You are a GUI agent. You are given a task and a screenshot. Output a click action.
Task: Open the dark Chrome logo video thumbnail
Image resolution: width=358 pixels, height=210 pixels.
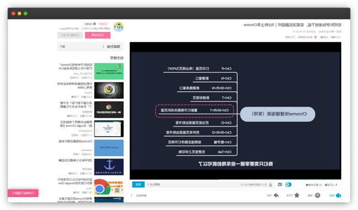[x=109, y=110]
